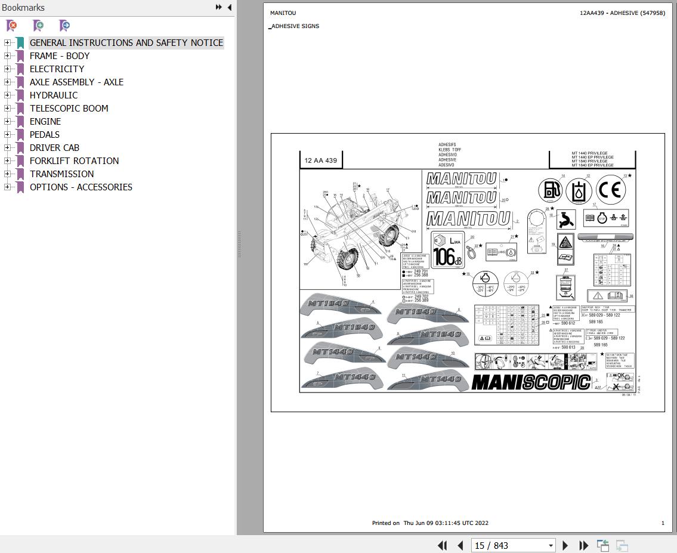Click the Printed on timestamp footer
This screenshot has height=553, width=677.
[430, 523]
